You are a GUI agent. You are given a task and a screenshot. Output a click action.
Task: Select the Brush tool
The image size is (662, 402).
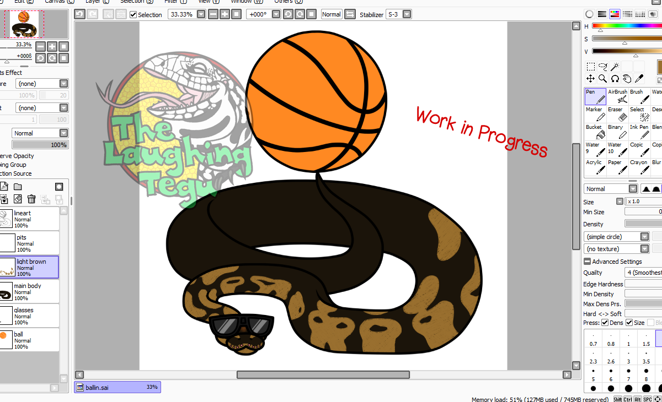(x=639, y=96)
